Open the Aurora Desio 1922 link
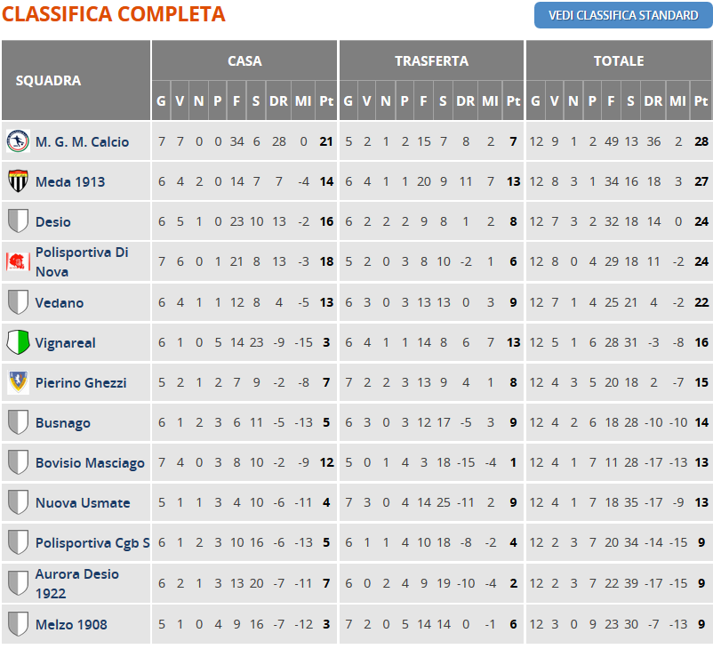713x649 pixels. click(76, 583)
